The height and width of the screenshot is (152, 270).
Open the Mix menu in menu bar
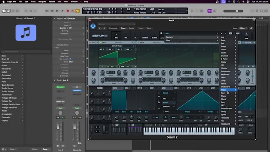point(59,2)
